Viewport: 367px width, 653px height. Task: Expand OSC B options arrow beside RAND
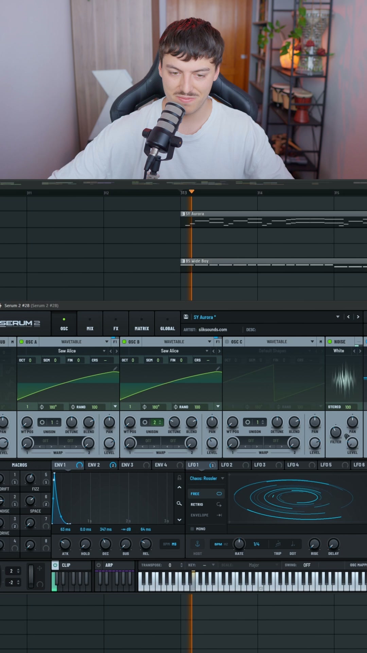coord(218,407)
